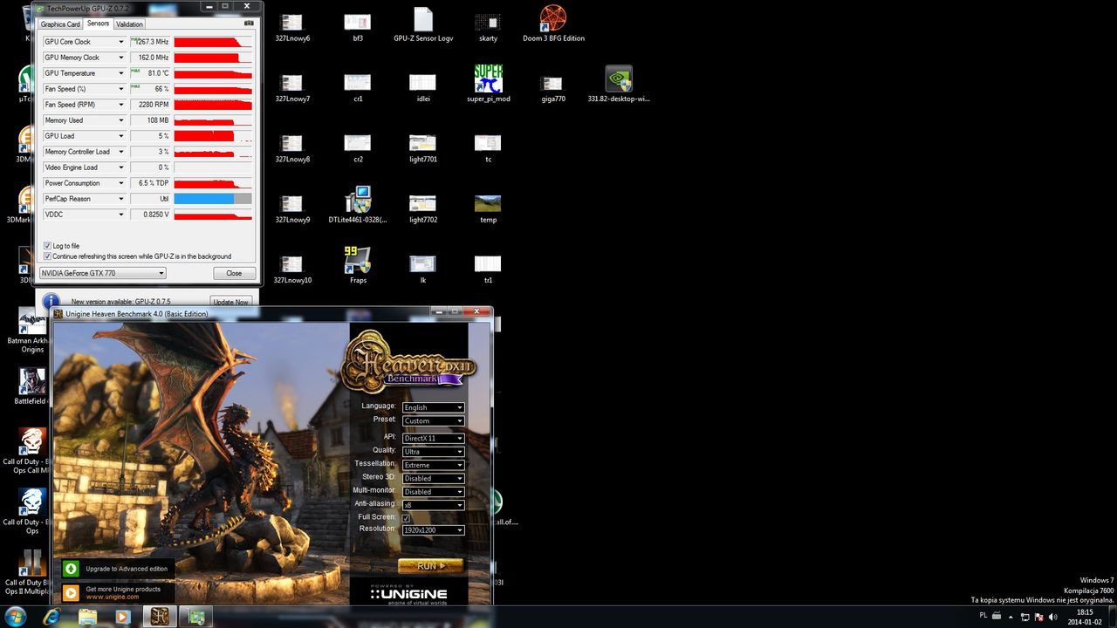Expand the GPU Core Clock sensor dropdown

121,42
